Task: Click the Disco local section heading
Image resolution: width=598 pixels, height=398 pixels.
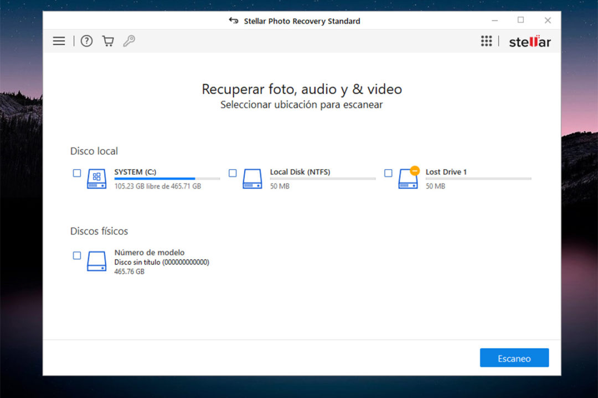Action: (x=94, y=151)
